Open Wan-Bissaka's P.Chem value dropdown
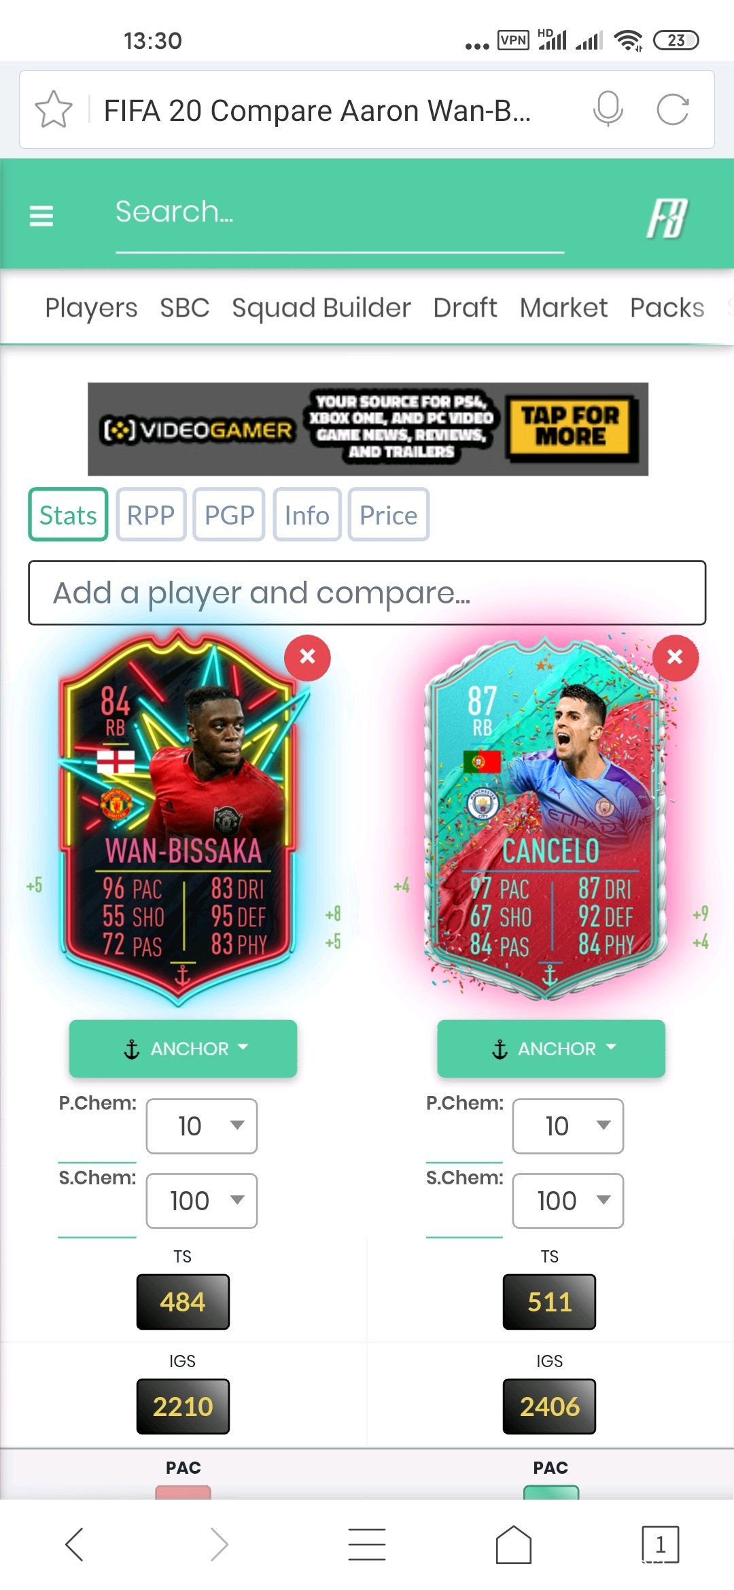734x1590 pixels. (x=202, y=1126)
